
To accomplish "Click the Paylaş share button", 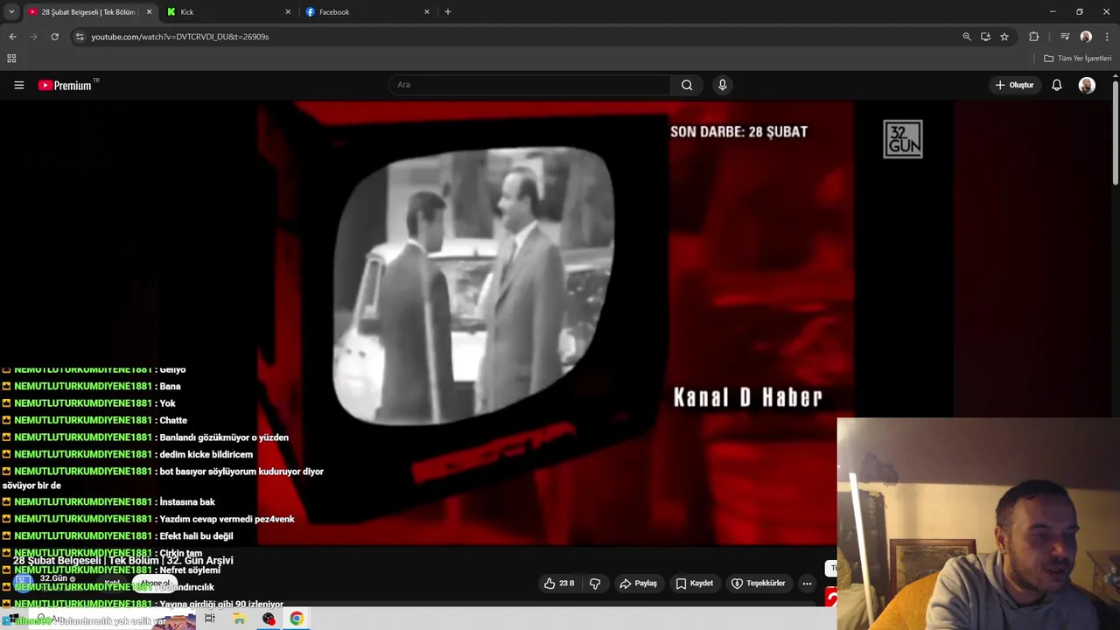I will click(x=638, y=584).
